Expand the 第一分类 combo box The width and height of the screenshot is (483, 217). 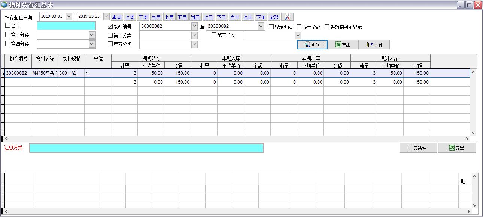92,35
